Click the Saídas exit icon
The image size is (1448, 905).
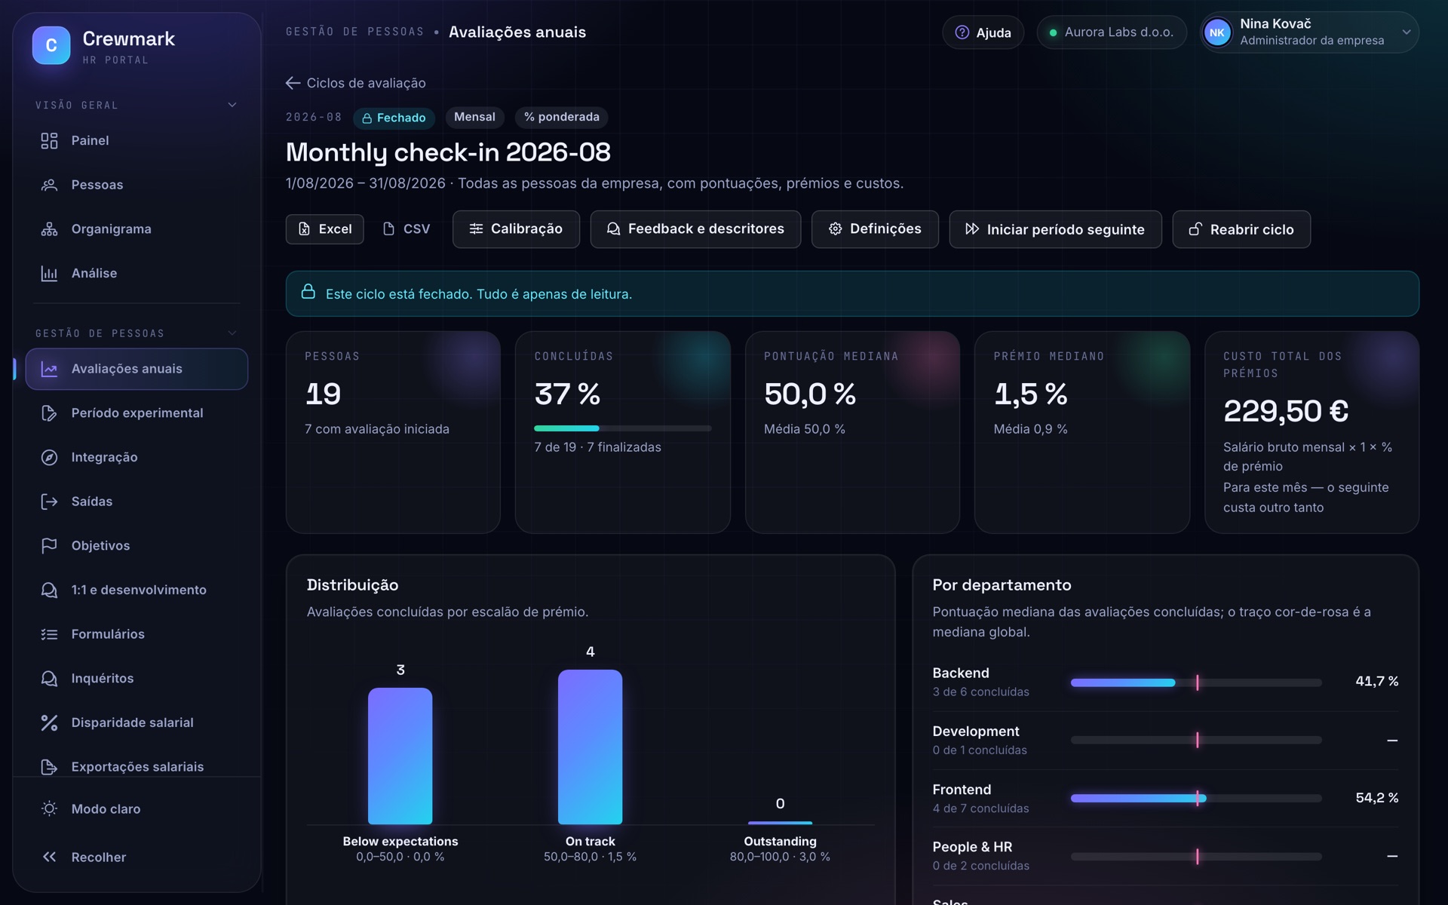tap(49, 502)
